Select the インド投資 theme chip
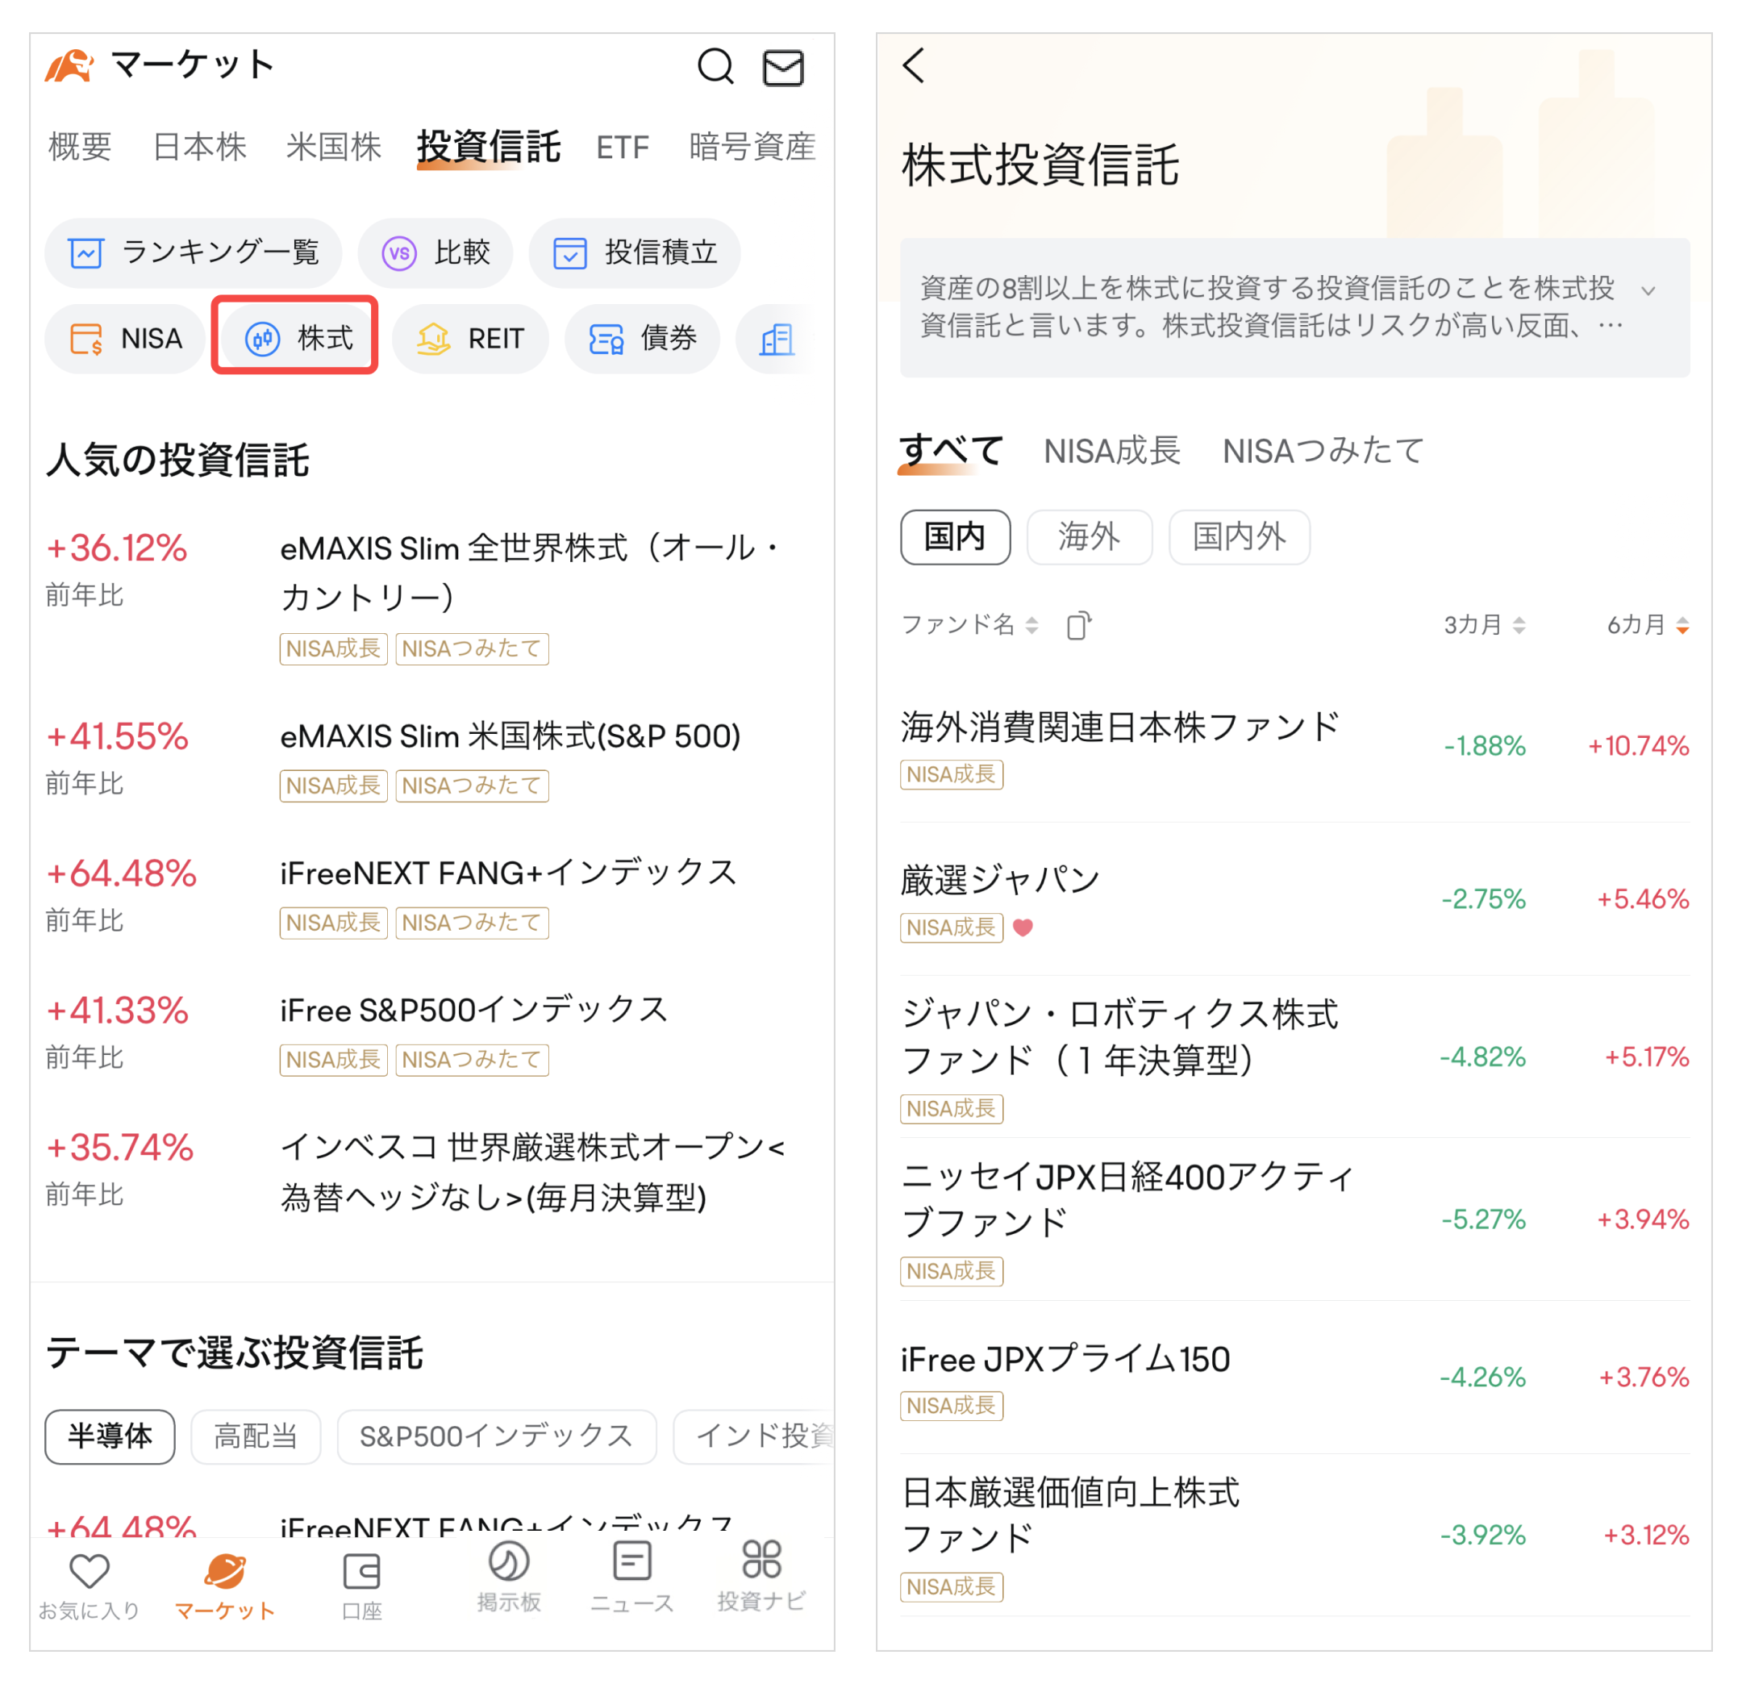The image size is (1742, 1684). coord(755,1436)
